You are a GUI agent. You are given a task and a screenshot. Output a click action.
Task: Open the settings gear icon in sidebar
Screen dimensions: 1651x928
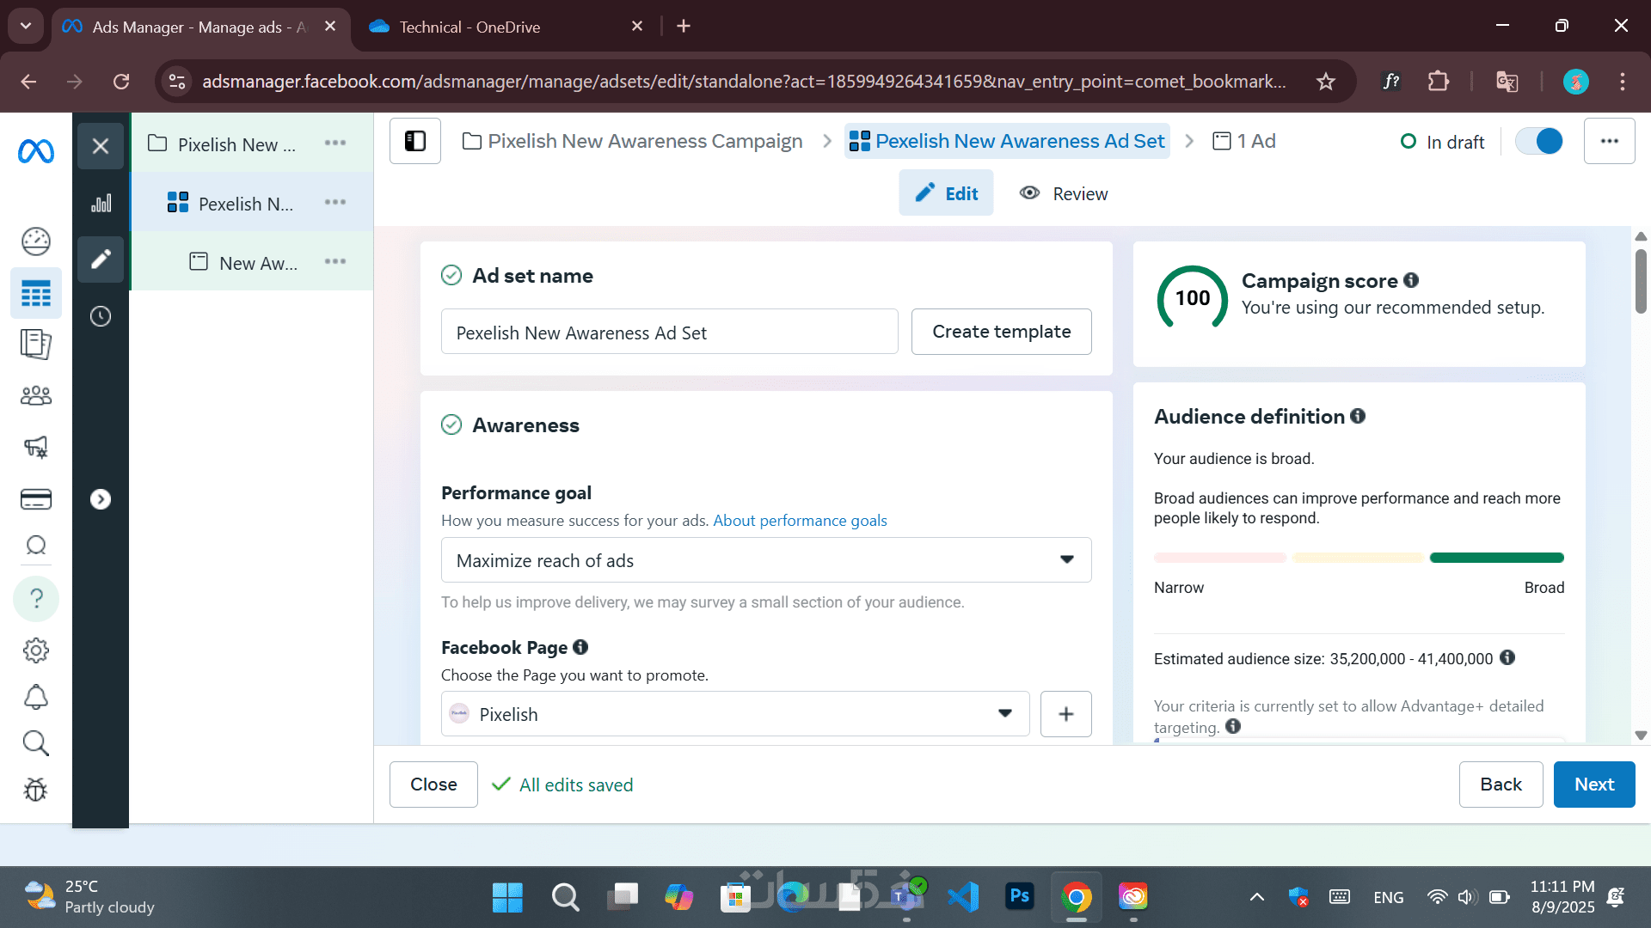click(x=36, y=650)
